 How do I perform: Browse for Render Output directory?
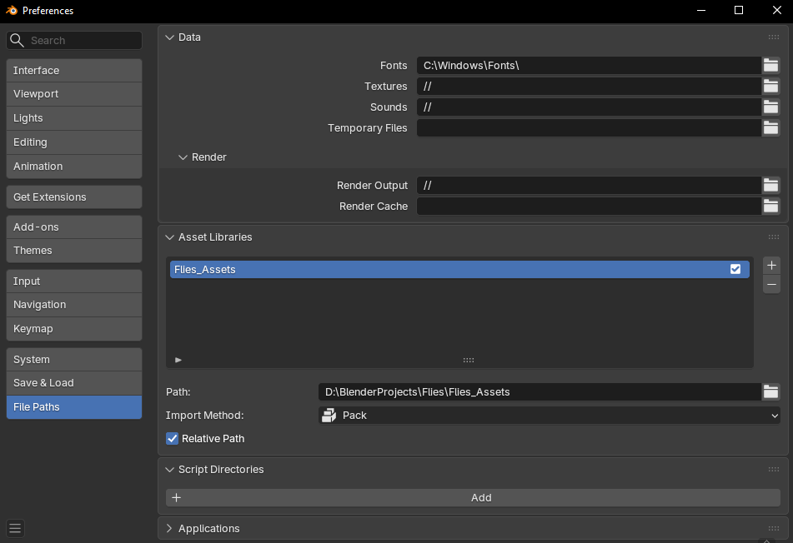tap(770, 186)
